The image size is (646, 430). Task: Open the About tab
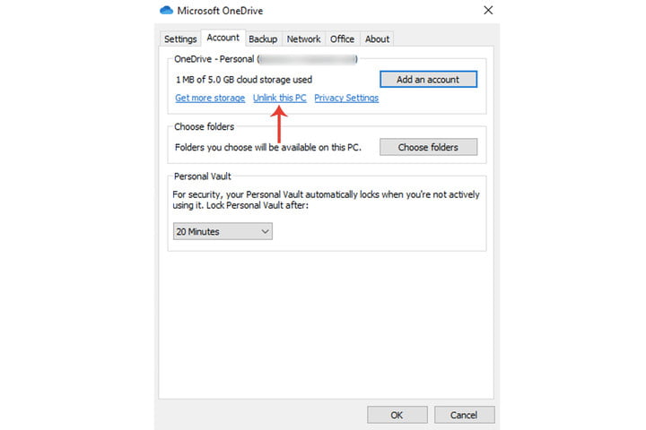[377, 39]
